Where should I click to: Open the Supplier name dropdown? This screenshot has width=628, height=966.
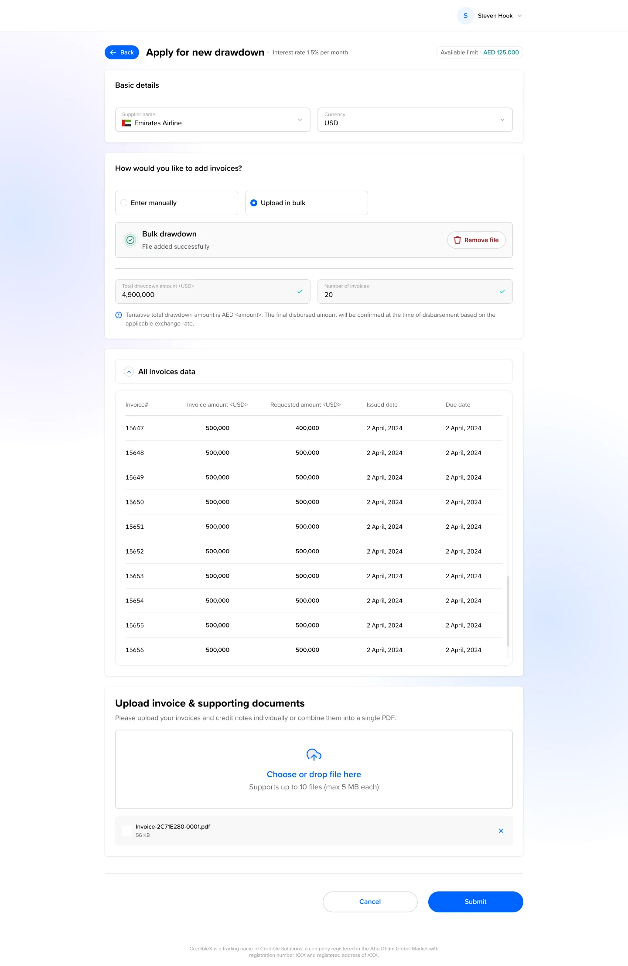pos(213,120)
